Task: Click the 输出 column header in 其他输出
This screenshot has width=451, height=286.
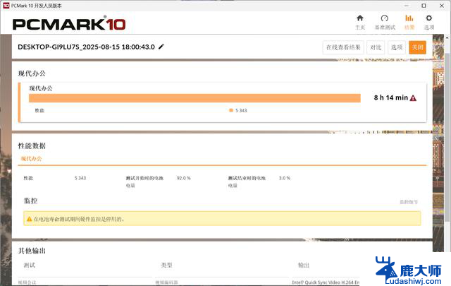Action: (304, 265)
